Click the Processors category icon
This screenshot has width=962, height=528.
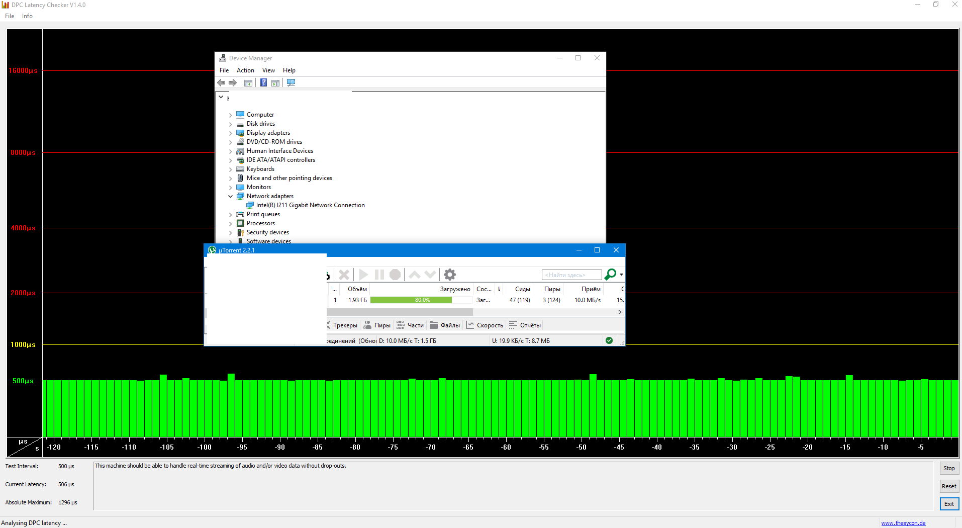click(x=240, y=223)
